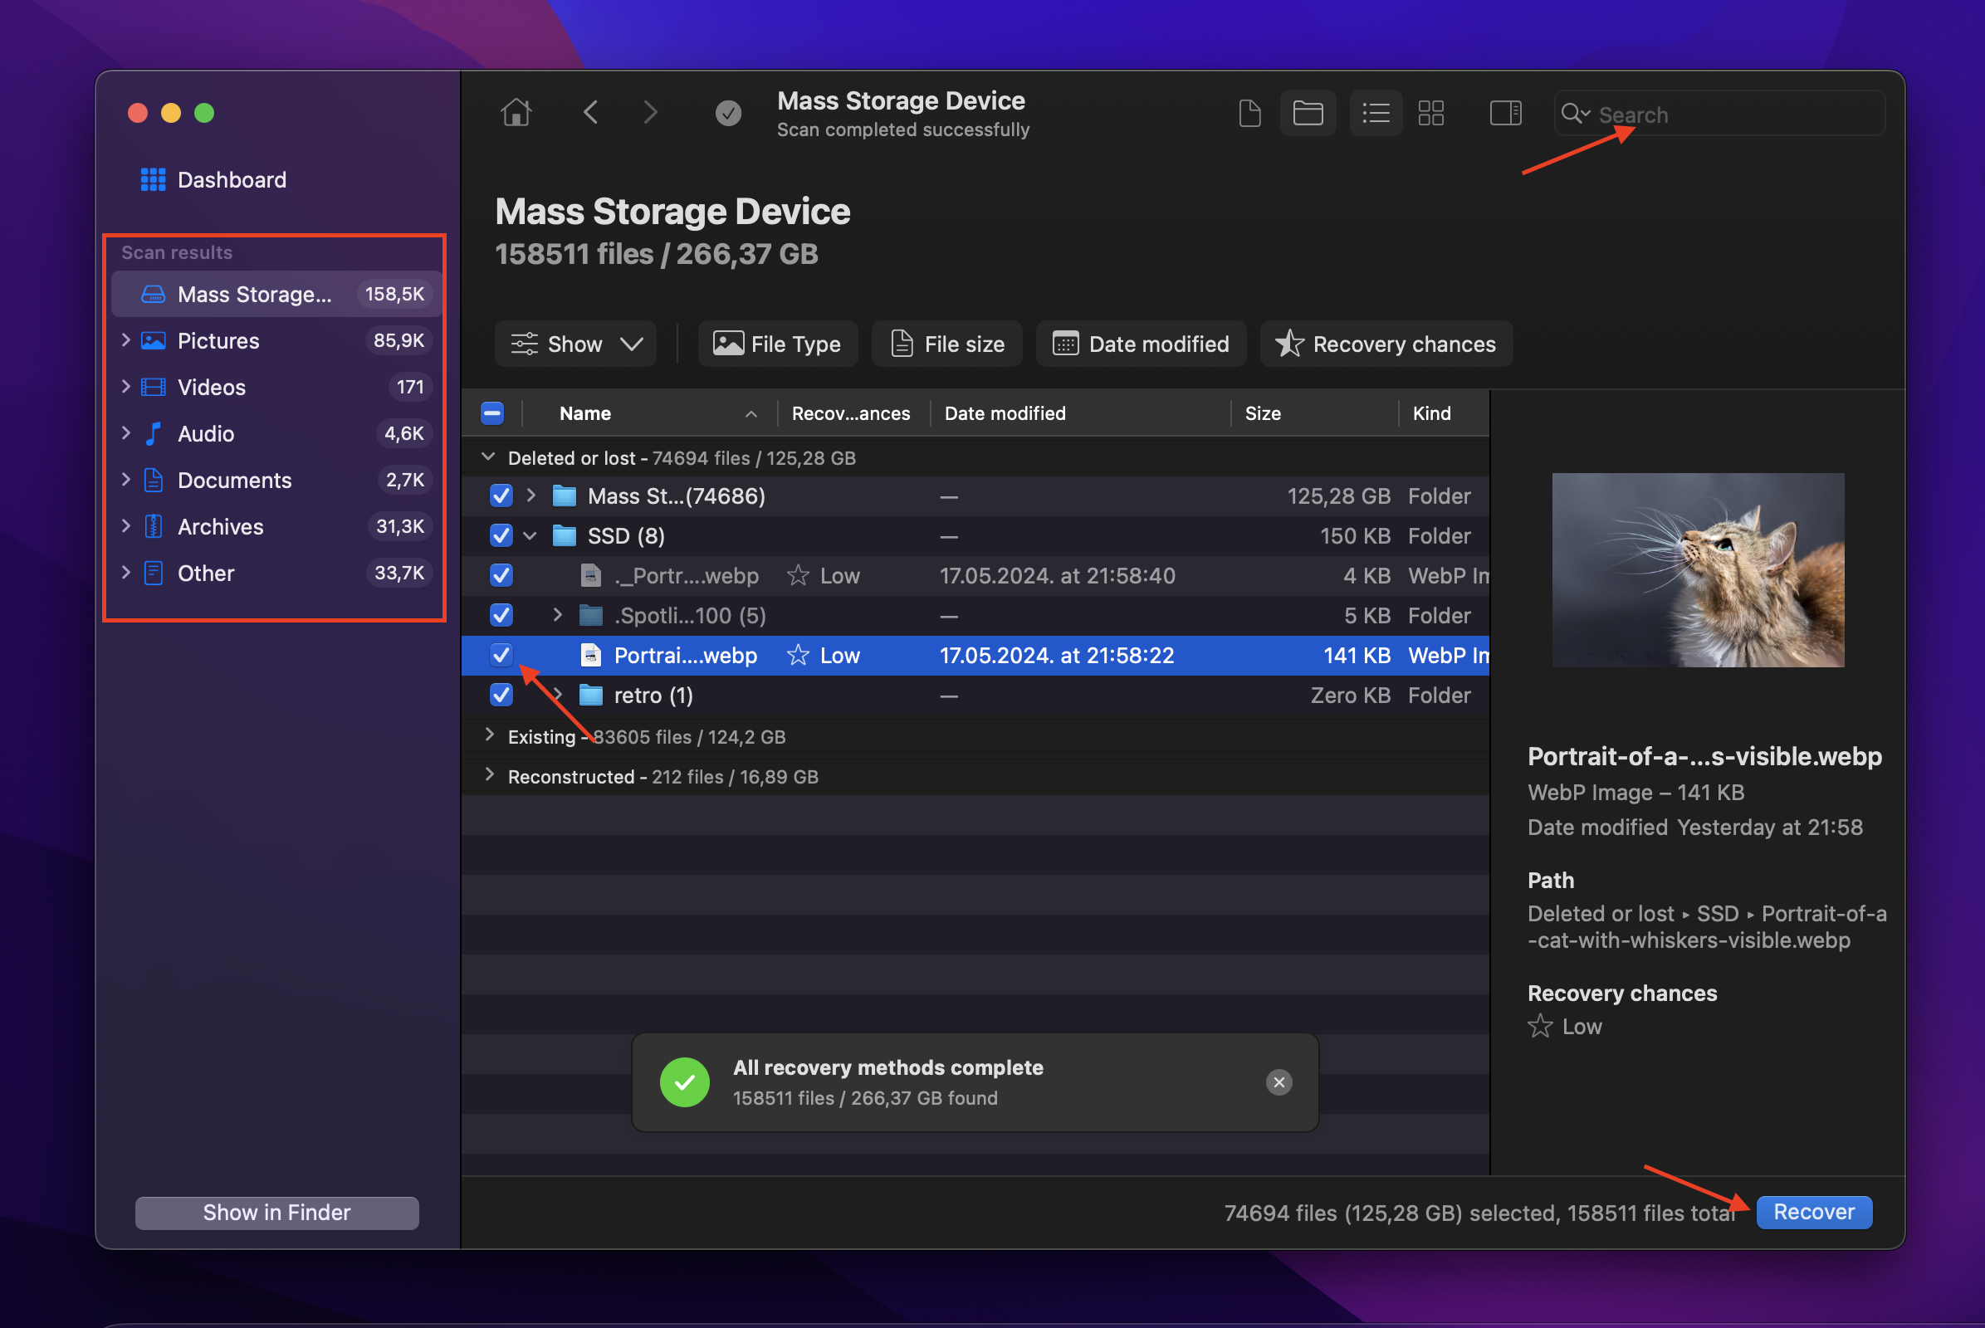This screenshot has width=1985, height=1328.
Task: Click the retro folder icon
Action: pos(589,695)
